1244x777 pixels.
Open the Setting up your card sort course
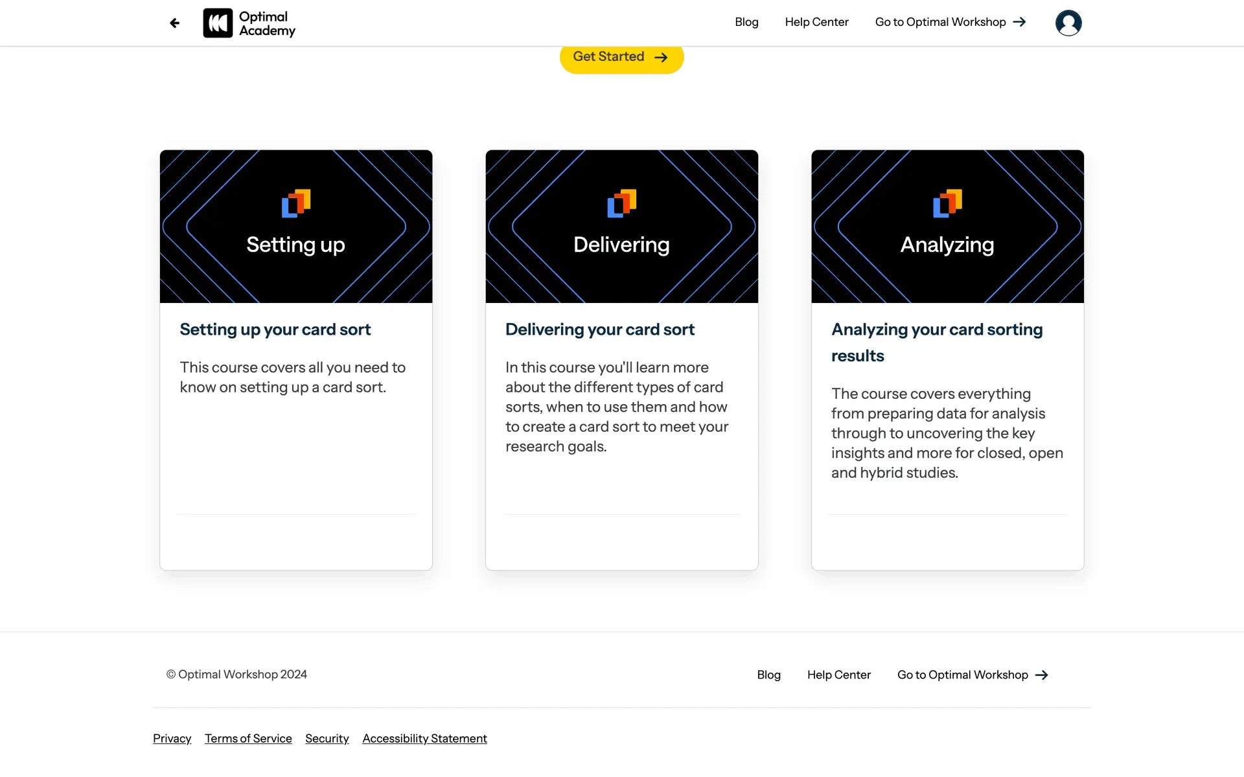point(275,330)
